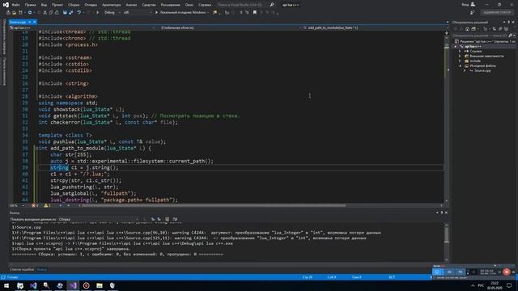Select the Решение 'api lua c++' node
Viewport: 518px width, 291px height.
tap(486, 41)
